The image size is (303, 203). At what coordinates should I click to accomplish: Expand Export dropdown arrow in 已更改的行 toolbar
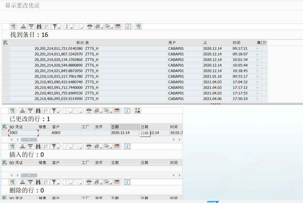pyautogui.click(x=111, y=112)
